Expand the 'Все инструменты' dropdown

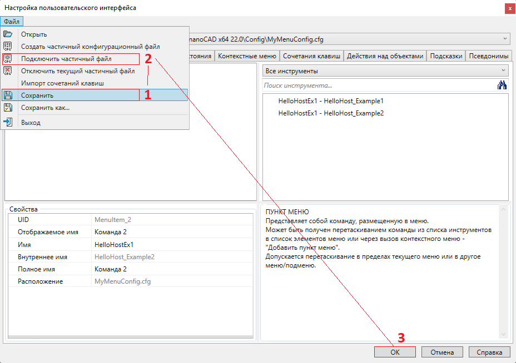(503, 71)
